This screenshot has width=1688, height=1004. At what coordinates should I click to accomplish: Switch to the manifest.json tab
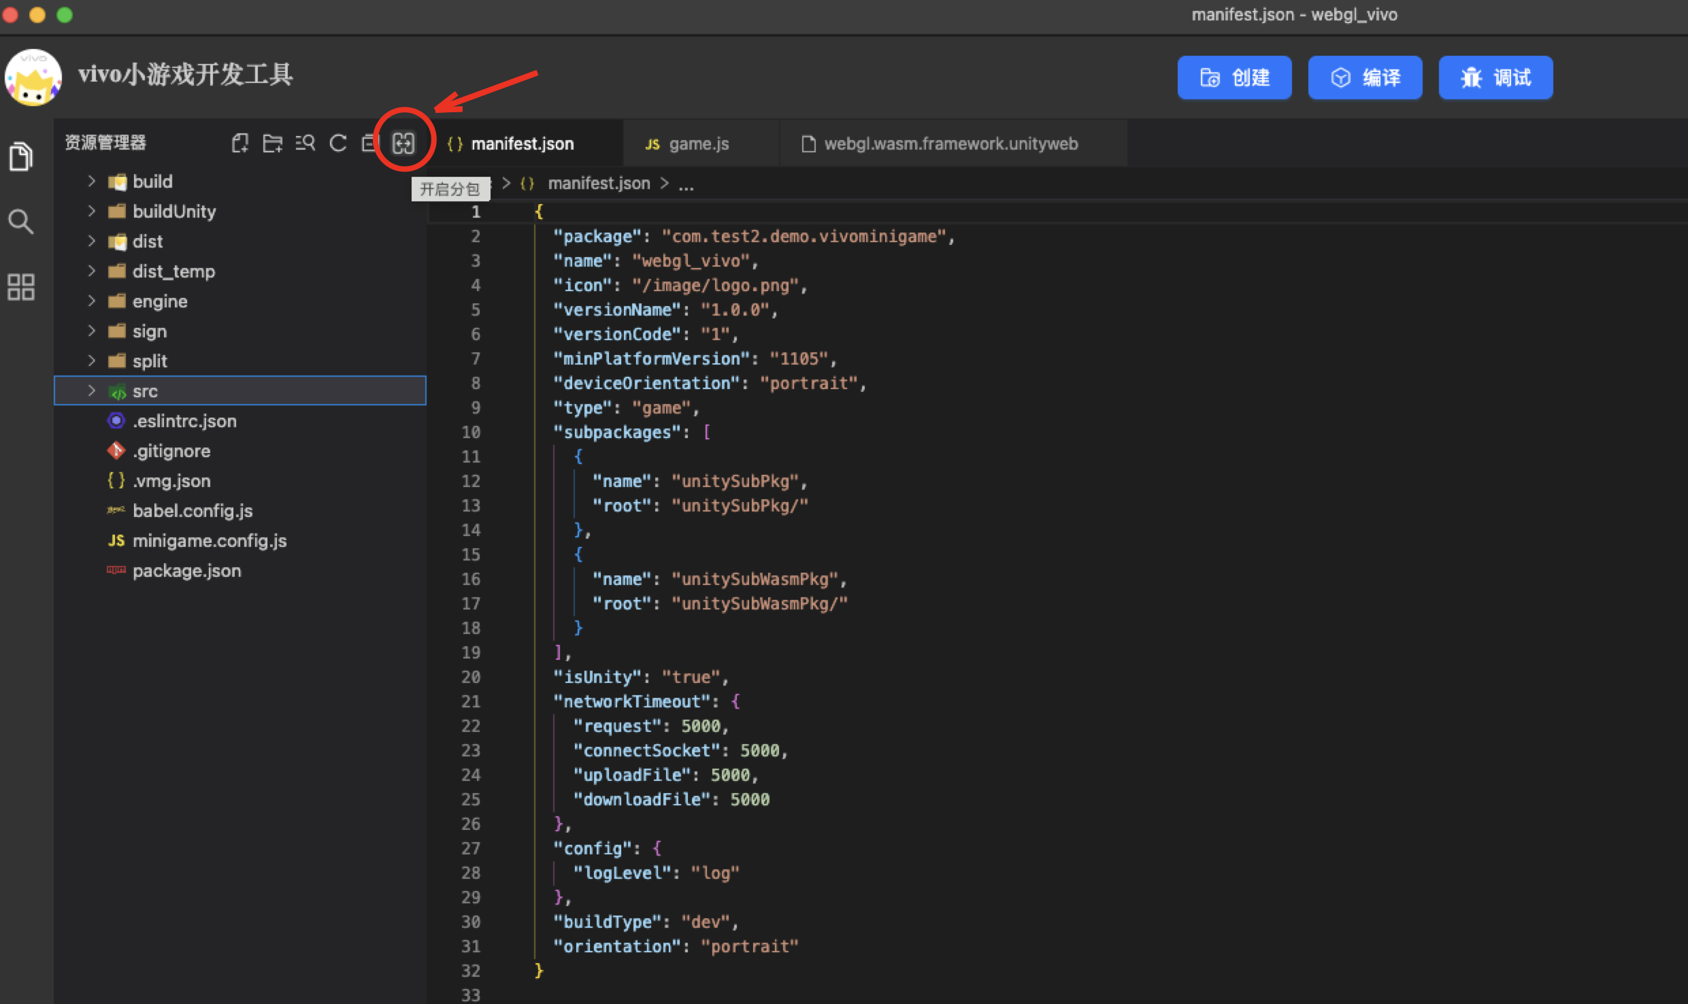(x=525, y=144)
